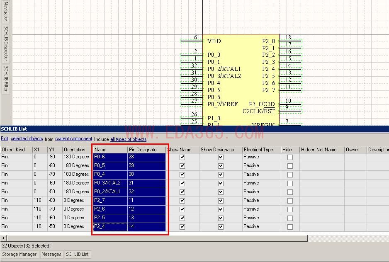Switch to the Messages tab
This screenshot has width=389, height=262.
click(51, 254)
